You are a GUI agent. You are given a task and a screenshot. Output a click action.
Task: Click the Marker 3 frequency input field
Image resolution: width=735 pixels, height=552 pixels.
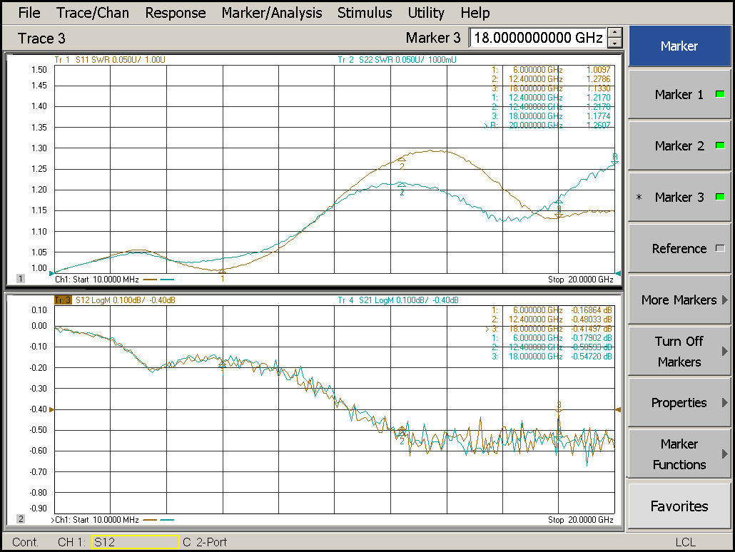click(x=537, y=38)
